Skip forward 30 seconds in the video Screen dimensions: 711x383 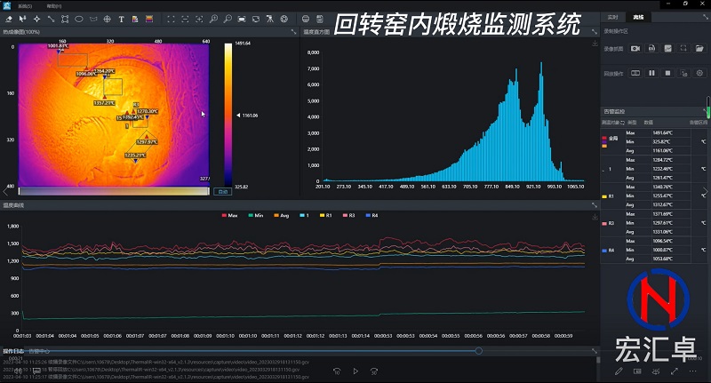(x=374, y=371)
